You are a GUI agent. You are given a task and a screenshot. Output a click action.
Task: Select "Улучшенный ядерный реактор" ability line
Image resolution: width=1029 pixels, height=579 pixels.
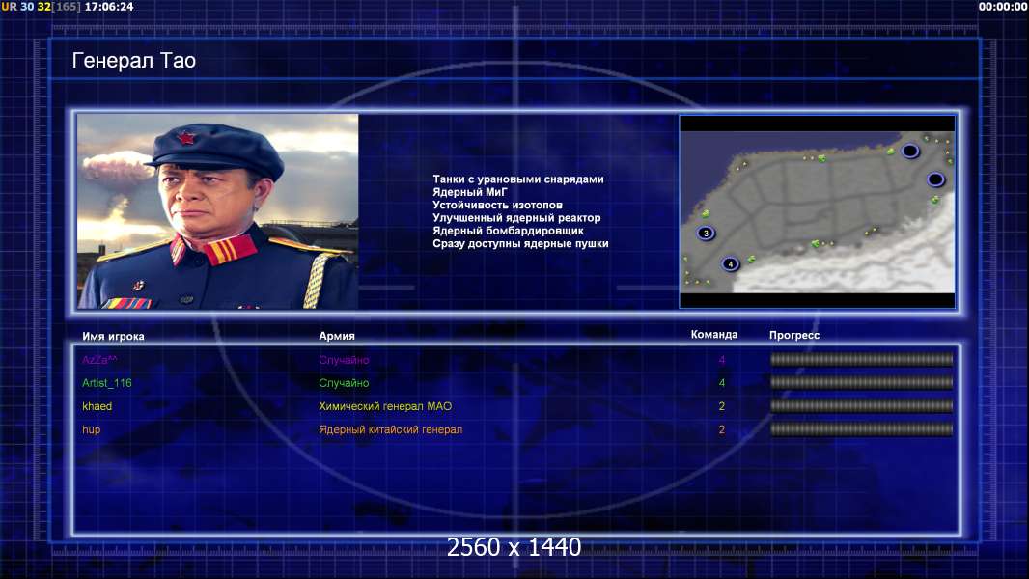click(516, 218)
